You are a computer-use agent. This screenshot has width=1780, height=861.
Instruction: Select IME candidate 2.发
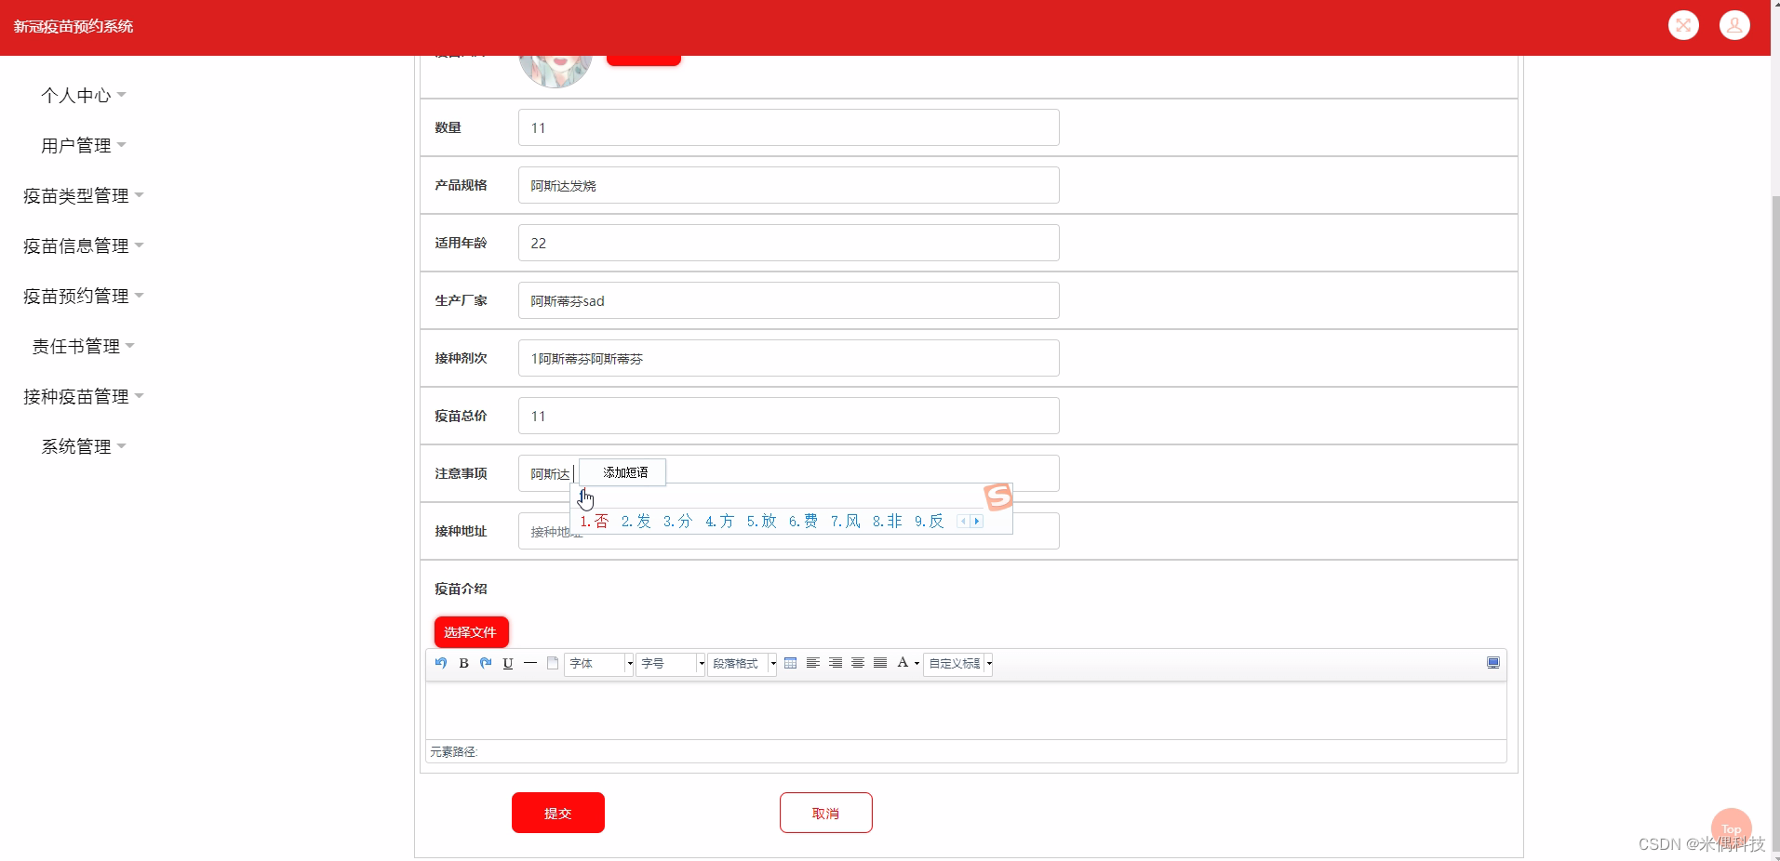[636, 522]
